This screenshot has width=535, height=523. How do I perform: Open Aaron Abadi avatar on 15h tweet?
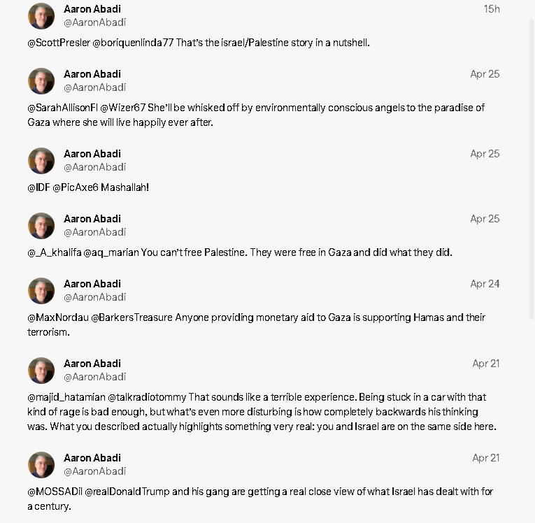pyautogui.click(x=41, y=15)
